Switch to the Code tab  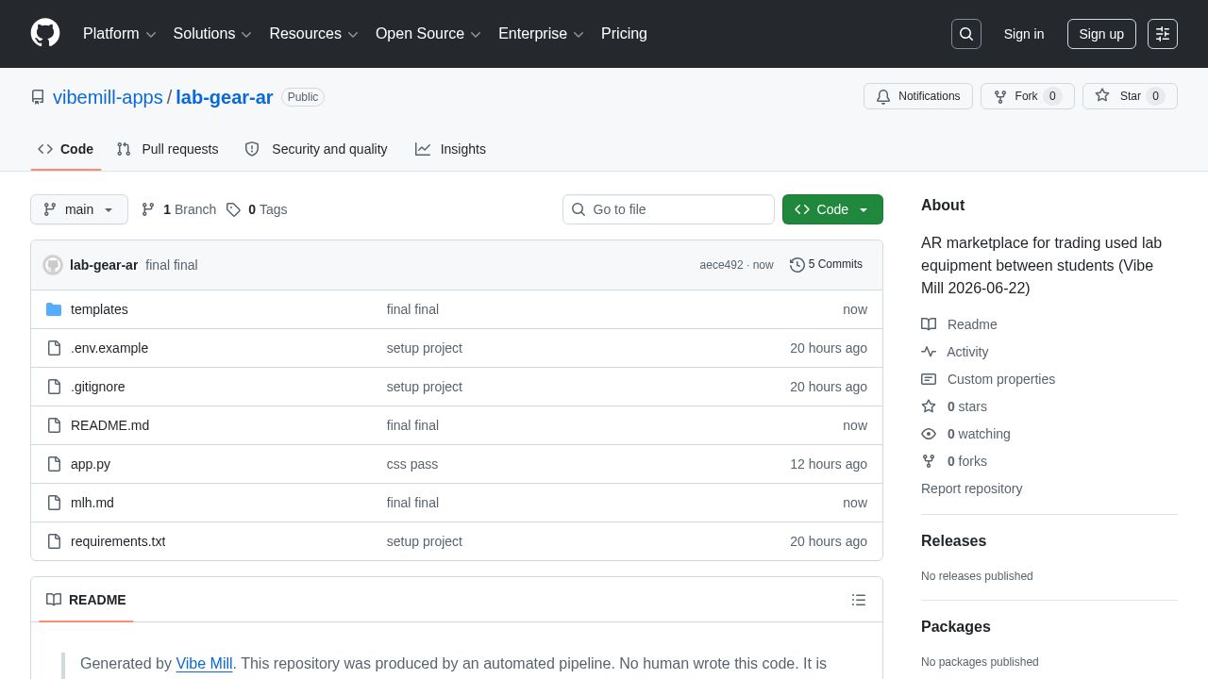(66, 149)
